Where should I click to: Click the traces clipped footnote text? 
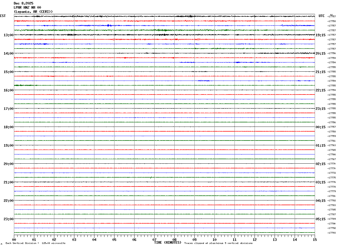point(218,243)
